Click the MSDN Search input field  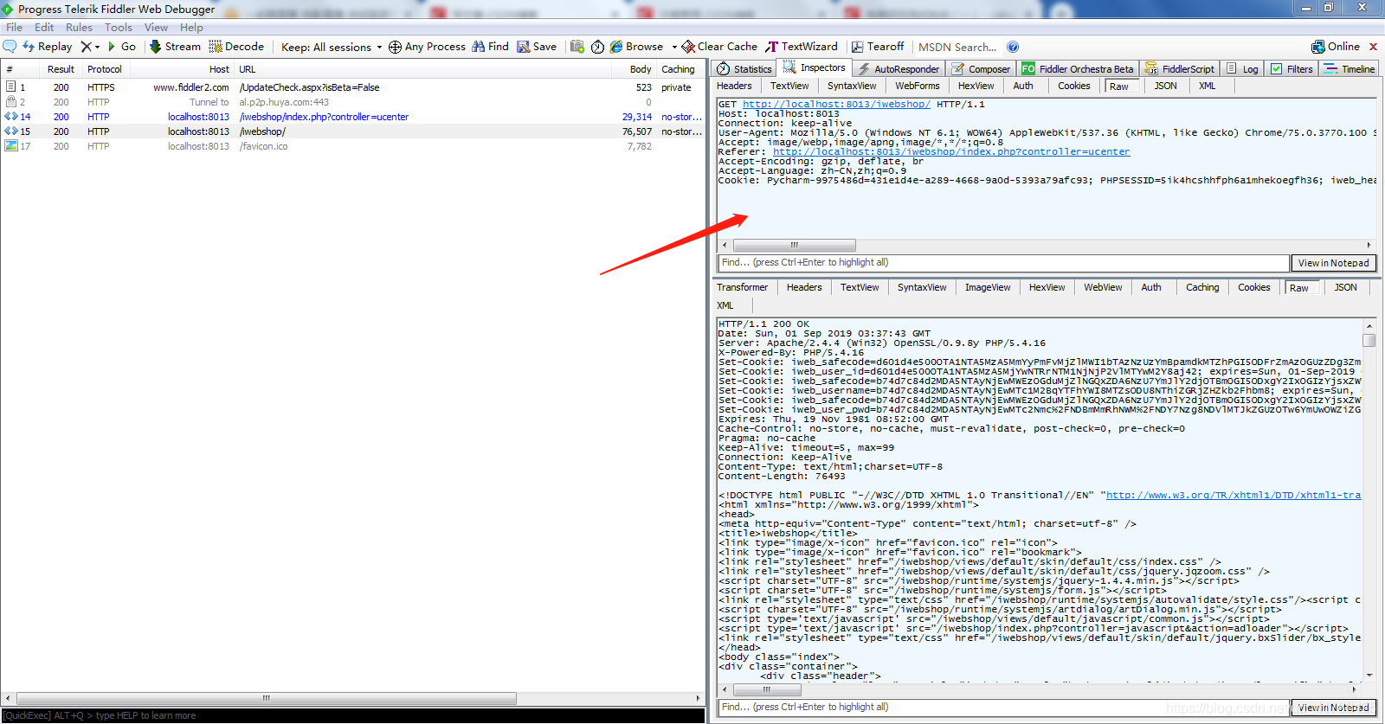coord(957,47)
